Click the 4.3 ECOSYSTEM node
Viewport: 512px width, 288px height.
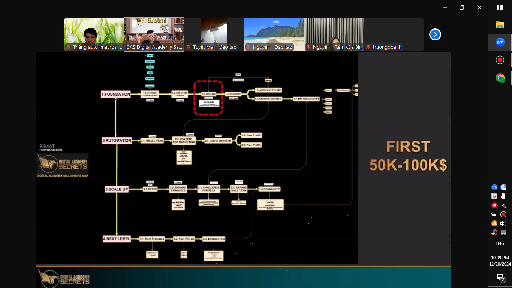[x=214, y=238]
